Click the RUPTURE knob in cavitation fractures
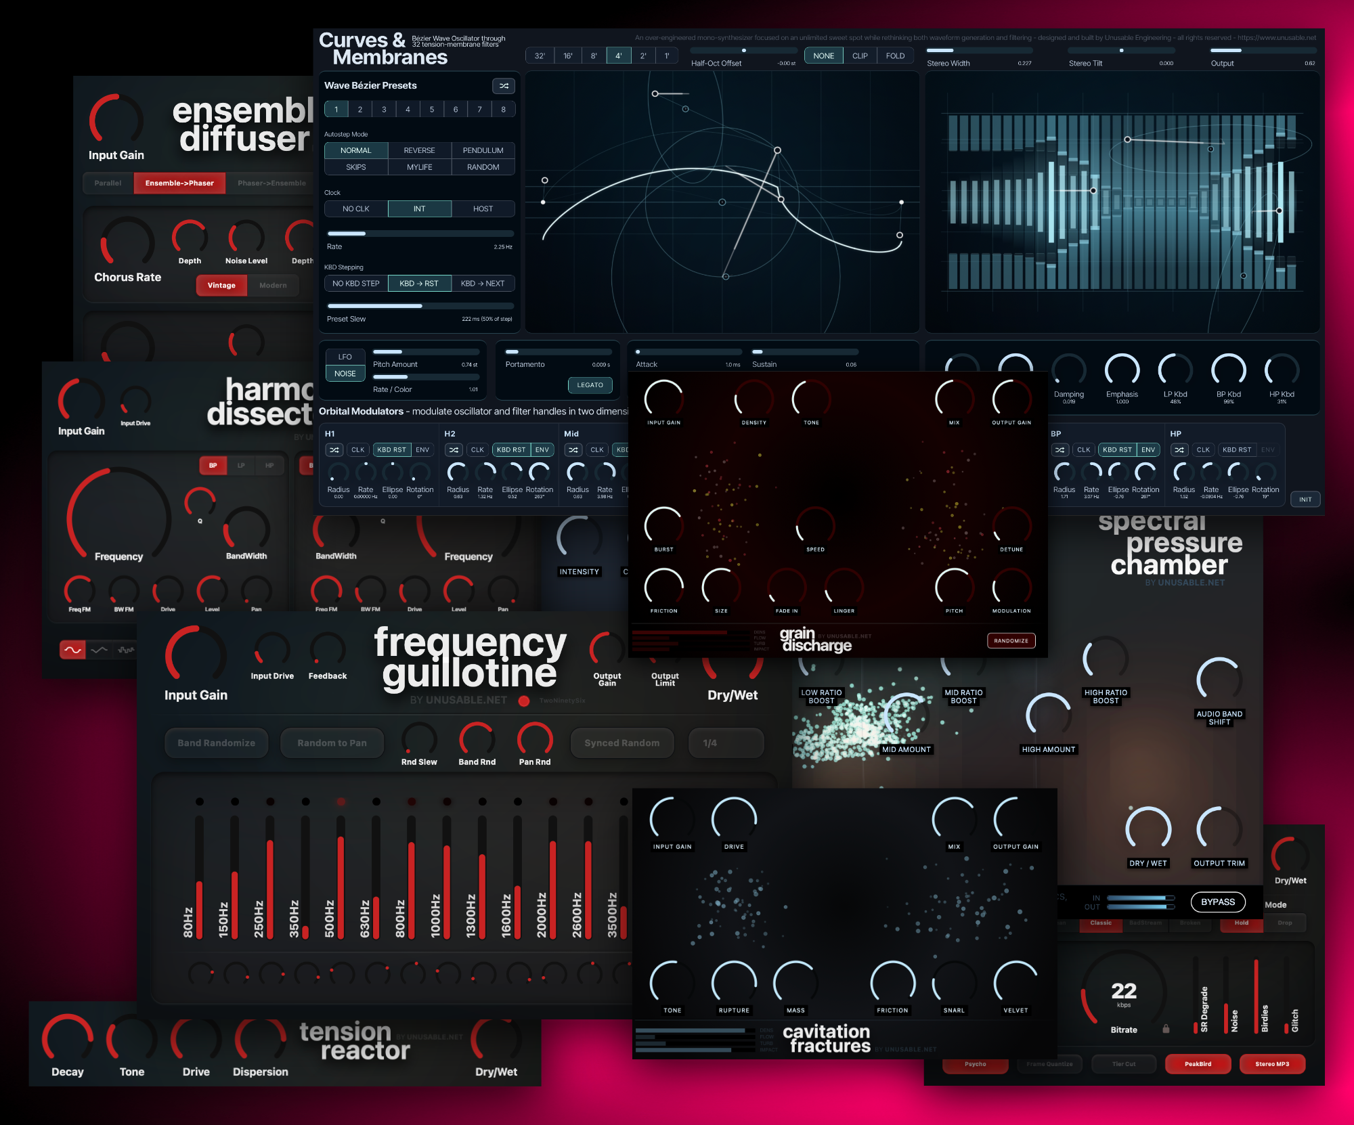The width and height of the screenshot is (1354, 1125). [x=734, y=983]
